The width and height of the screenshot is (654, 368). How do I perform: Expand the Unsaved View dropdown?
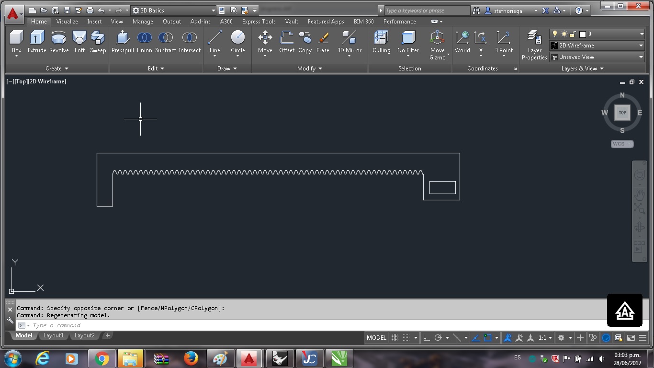point(597,57)
